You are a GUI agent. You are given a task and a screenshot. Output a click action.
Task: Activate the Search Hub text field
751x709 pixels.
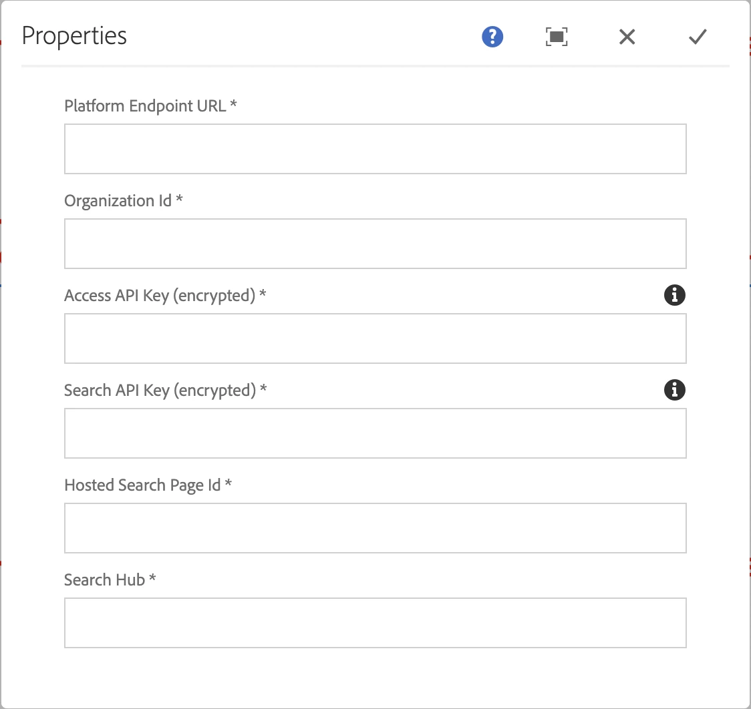(x=375, y=623)
